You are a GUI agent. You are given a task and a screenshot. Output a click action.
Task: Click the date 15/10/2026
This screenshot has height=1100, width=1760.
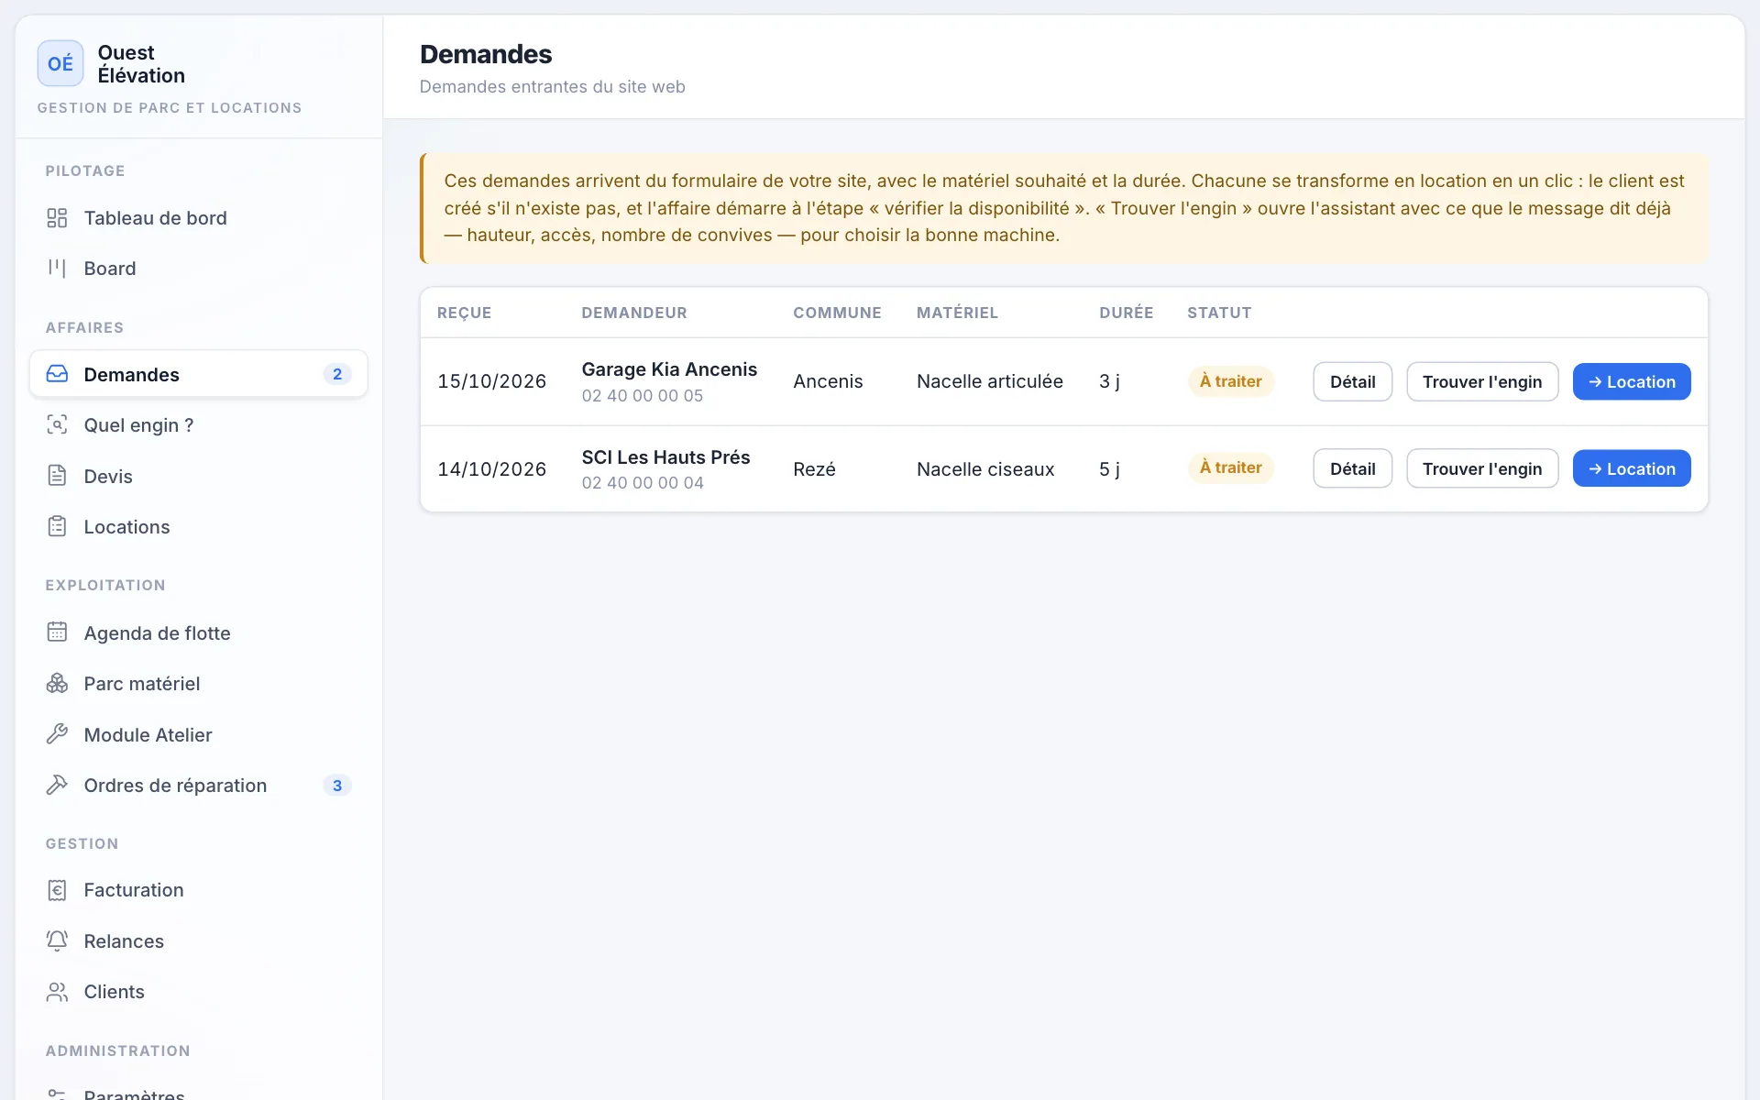click(491, 381)
